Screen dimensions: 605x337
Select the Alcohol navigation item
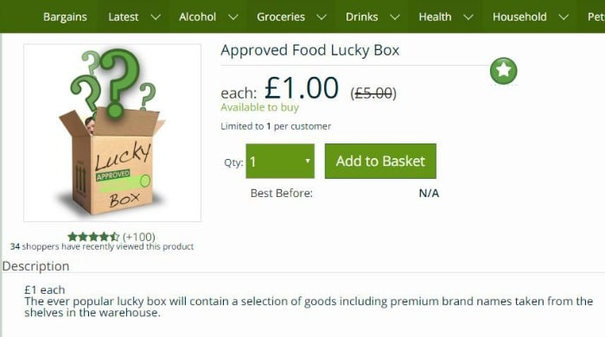pyautogui.click(x=197, y=17)
